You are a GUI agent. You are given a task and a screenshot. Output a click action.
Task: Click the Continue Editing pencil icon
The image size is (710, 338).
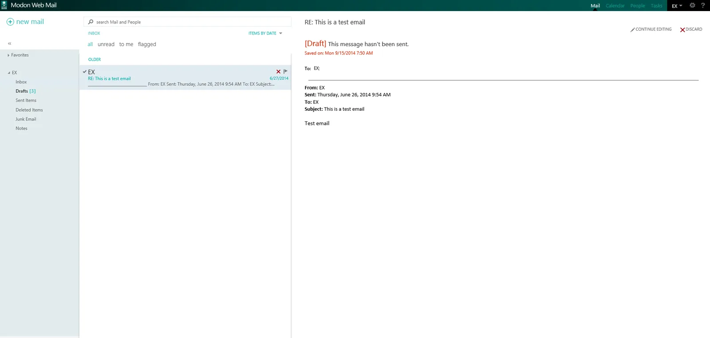(632, 30)
